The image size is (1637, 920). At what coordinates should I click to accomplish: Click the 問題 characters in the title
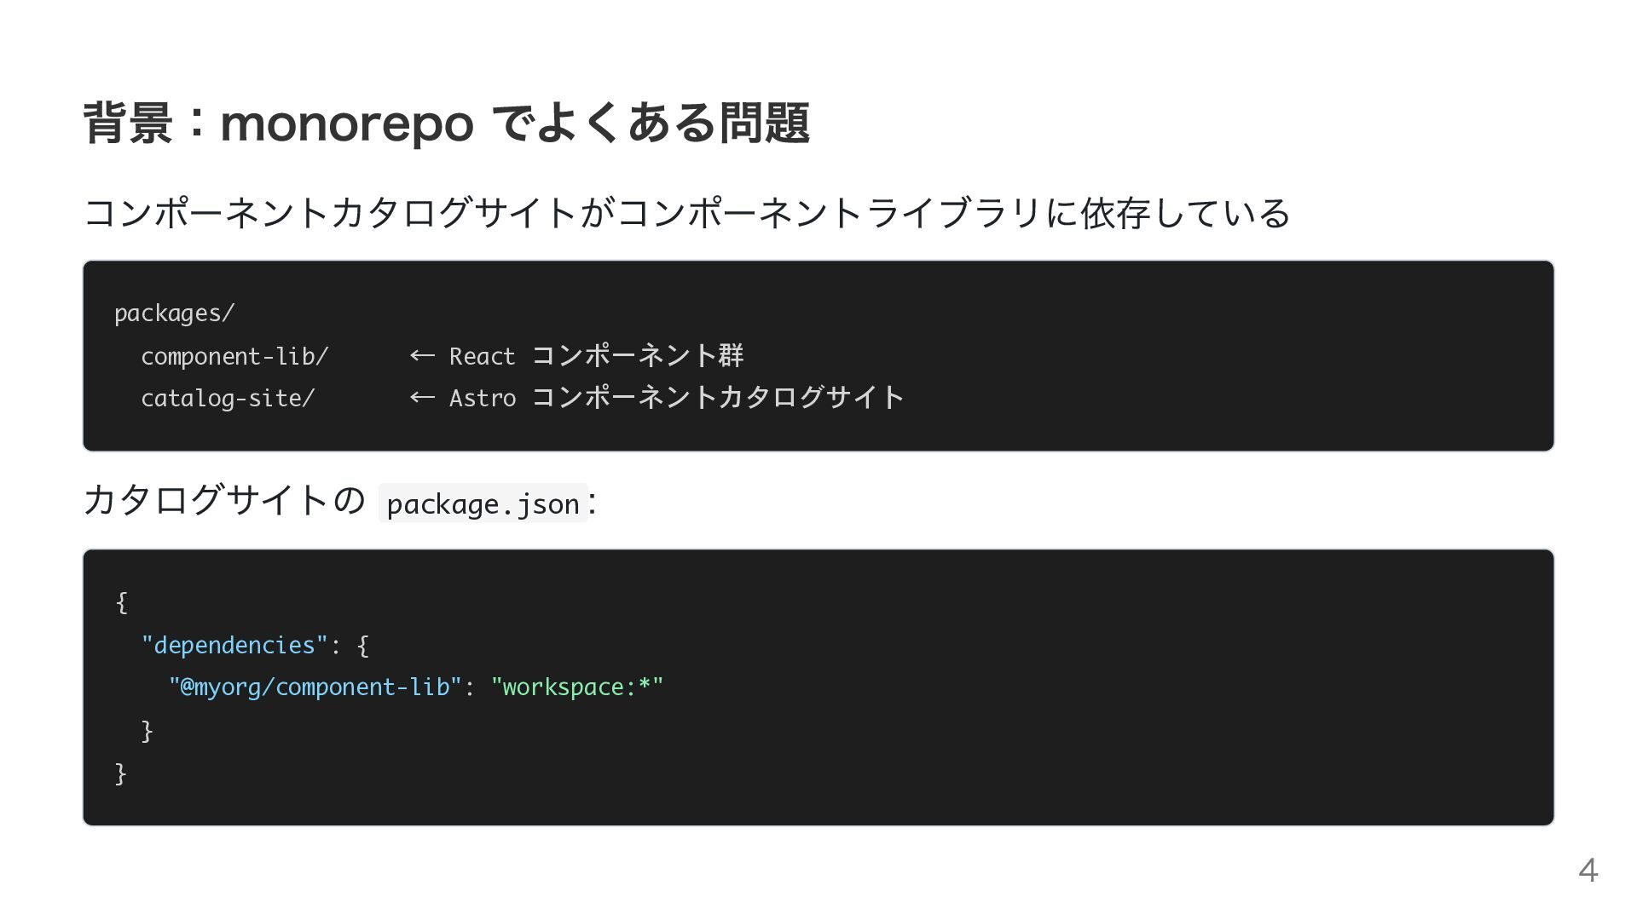[764, 124]
